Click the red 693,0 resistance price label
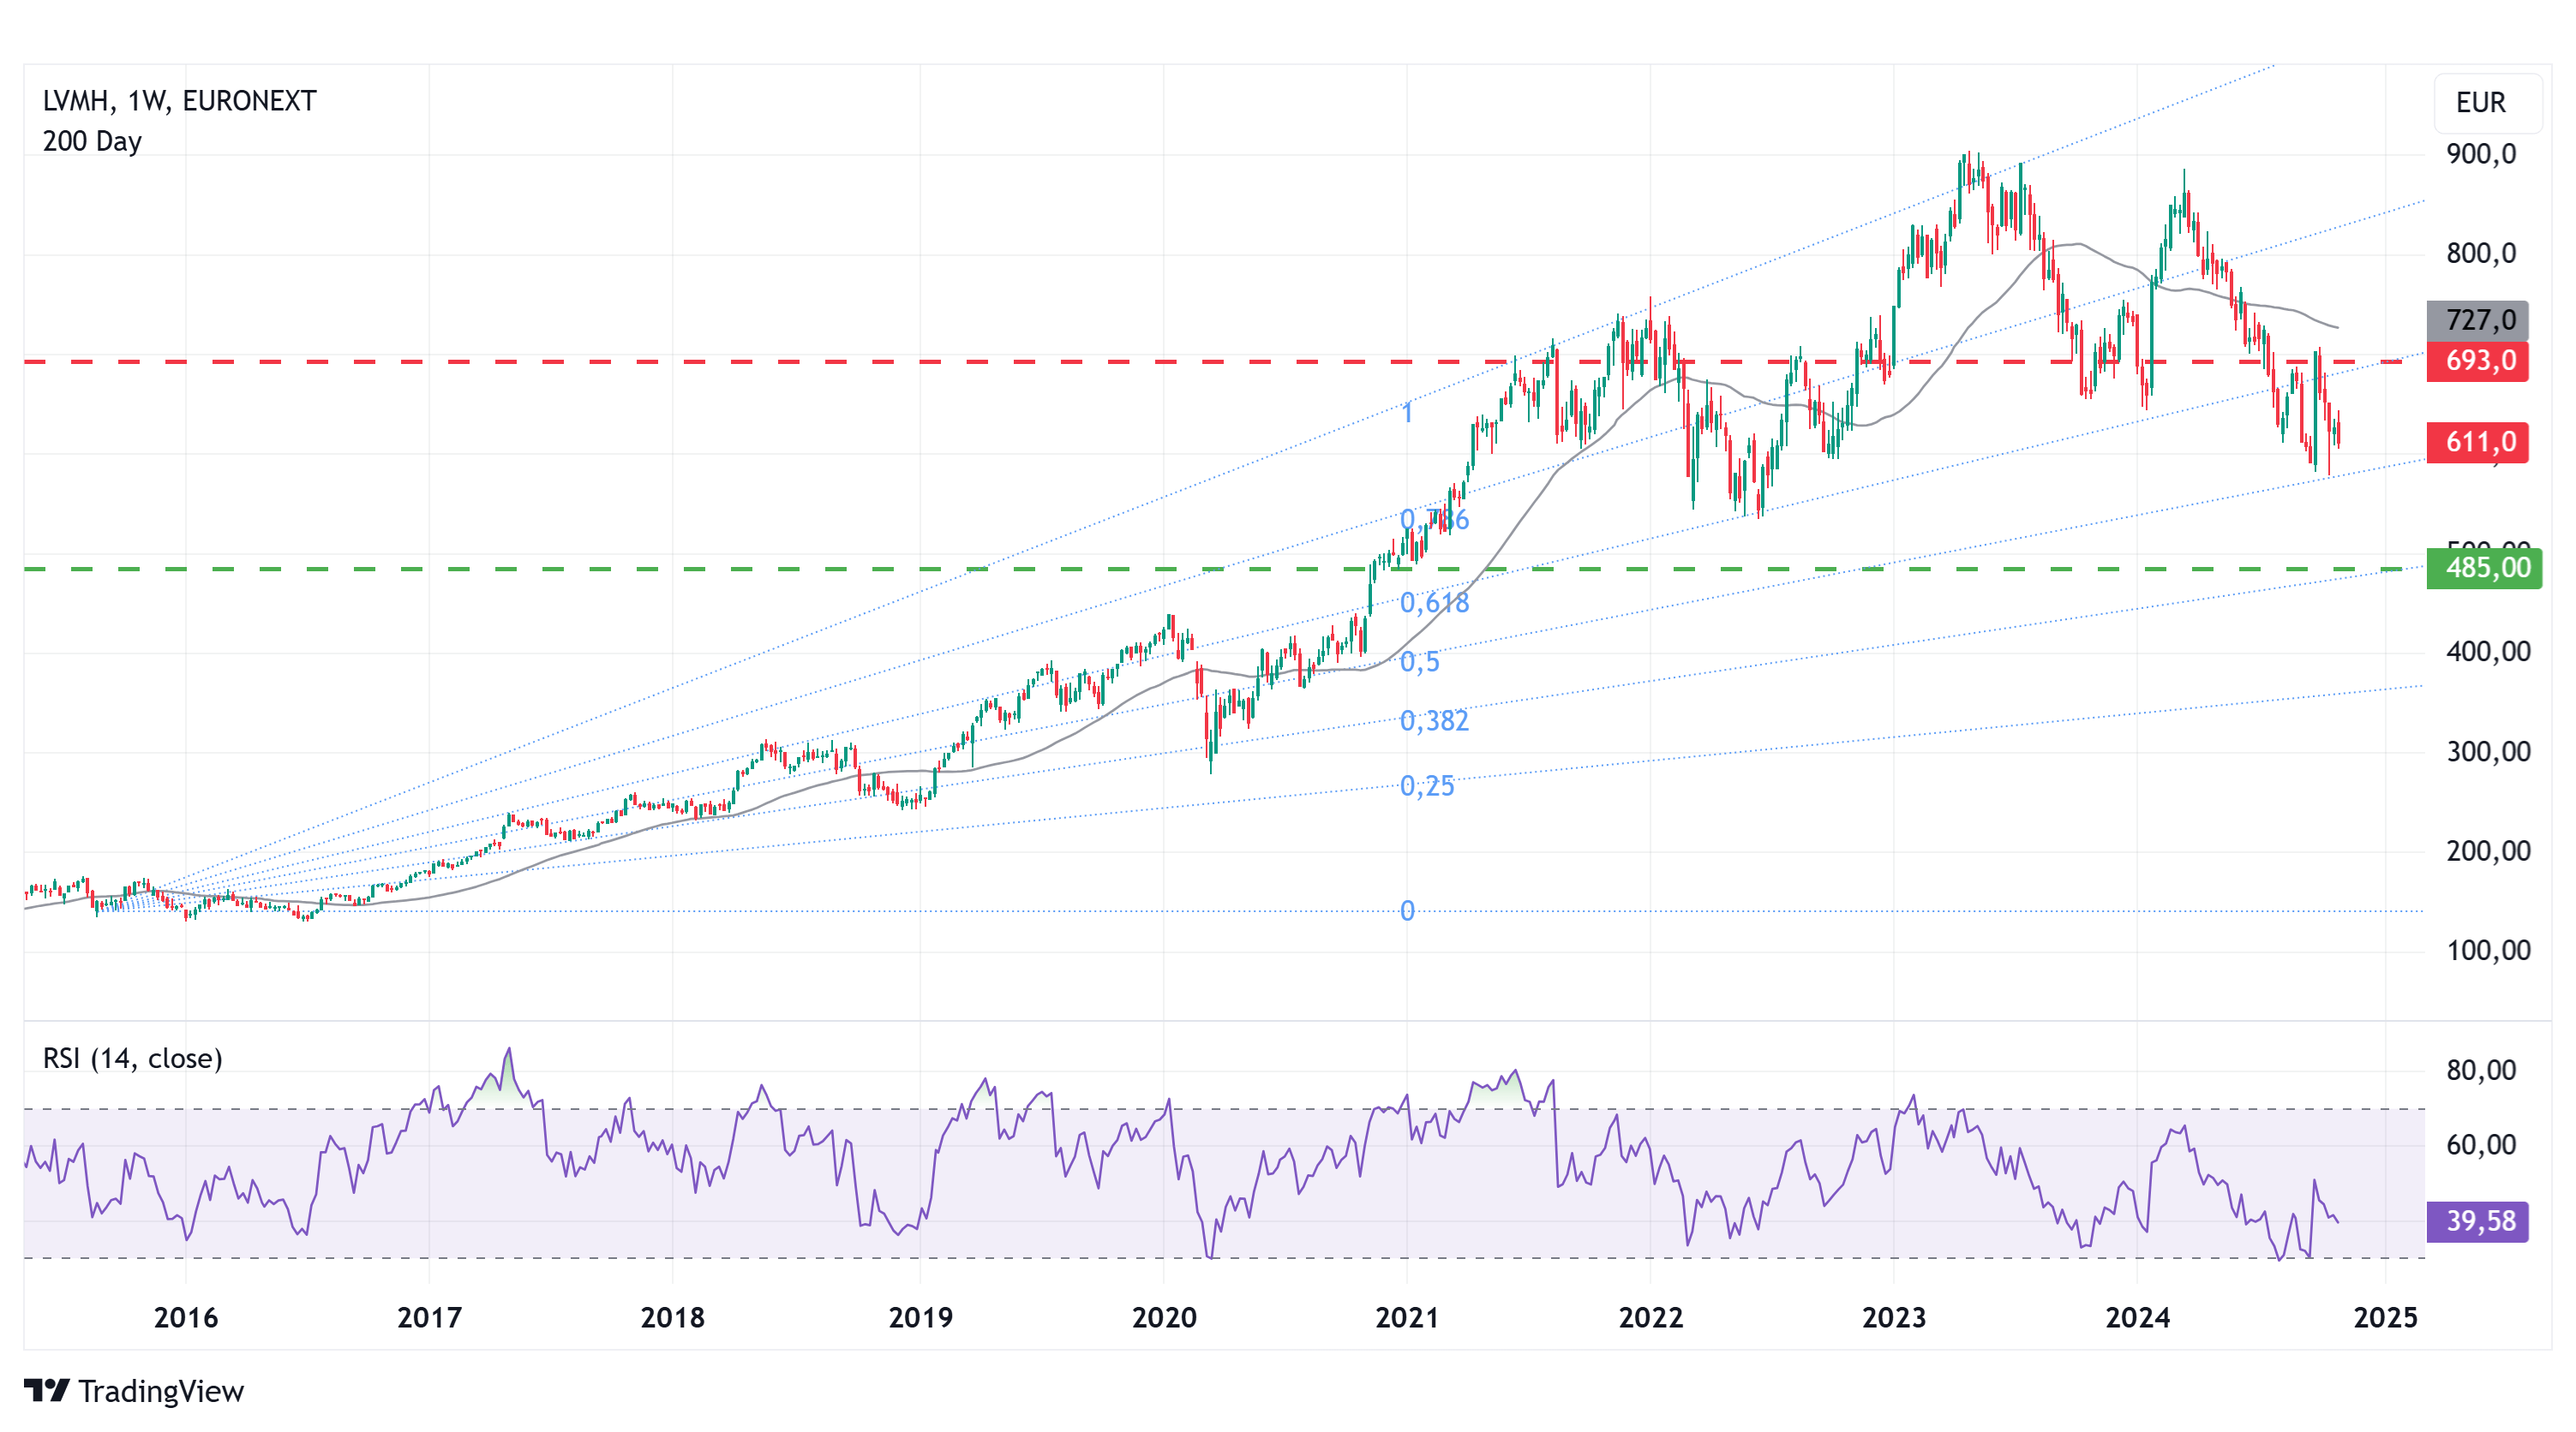Viewport: 2576px width, 1432px height. tap(2477, 361)
